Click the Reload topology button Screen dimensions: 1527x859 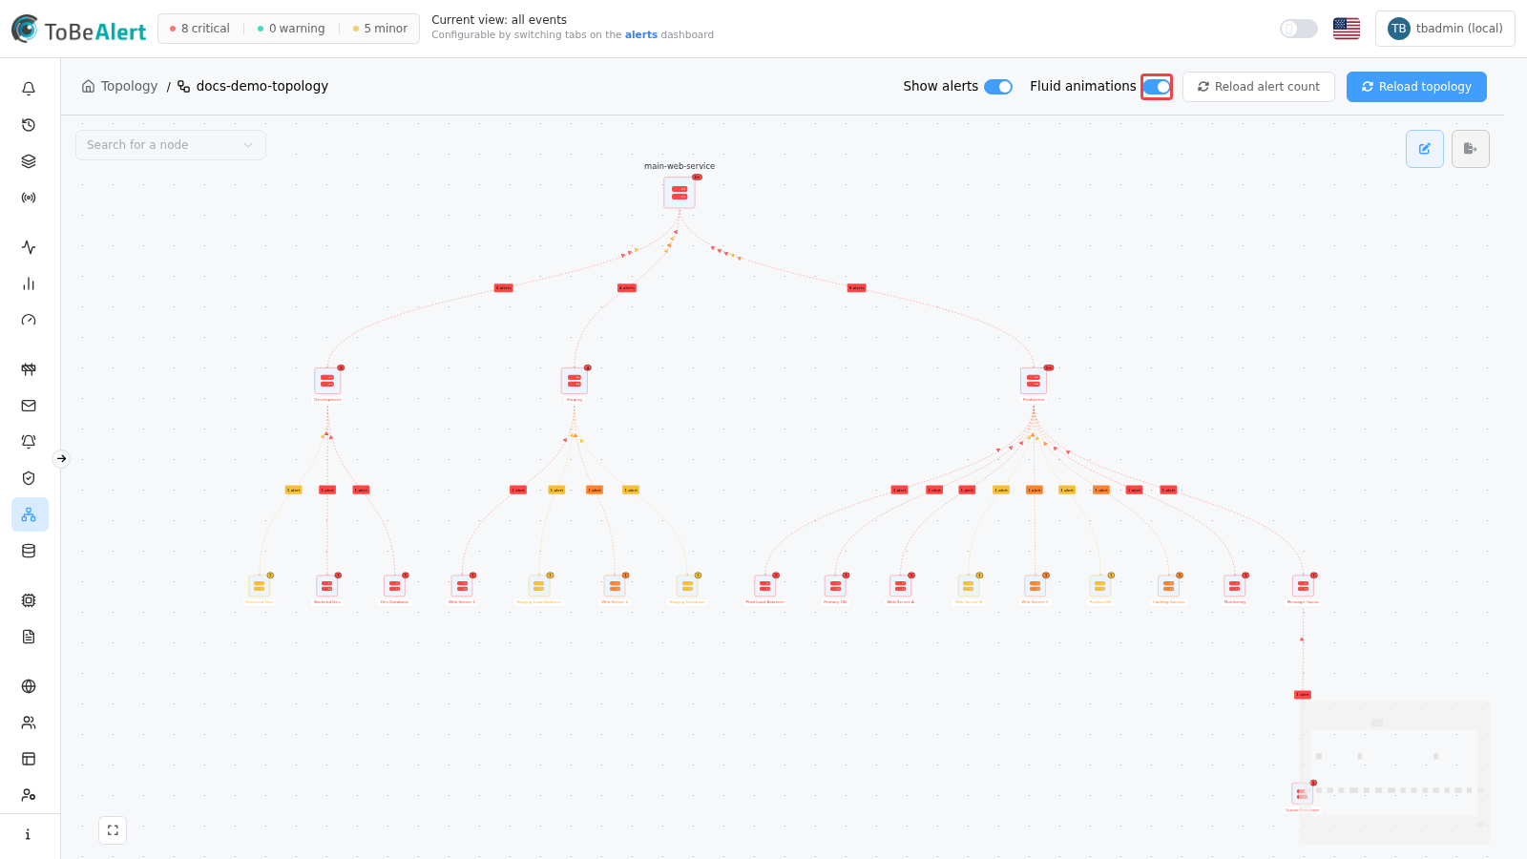(1416, 87)
